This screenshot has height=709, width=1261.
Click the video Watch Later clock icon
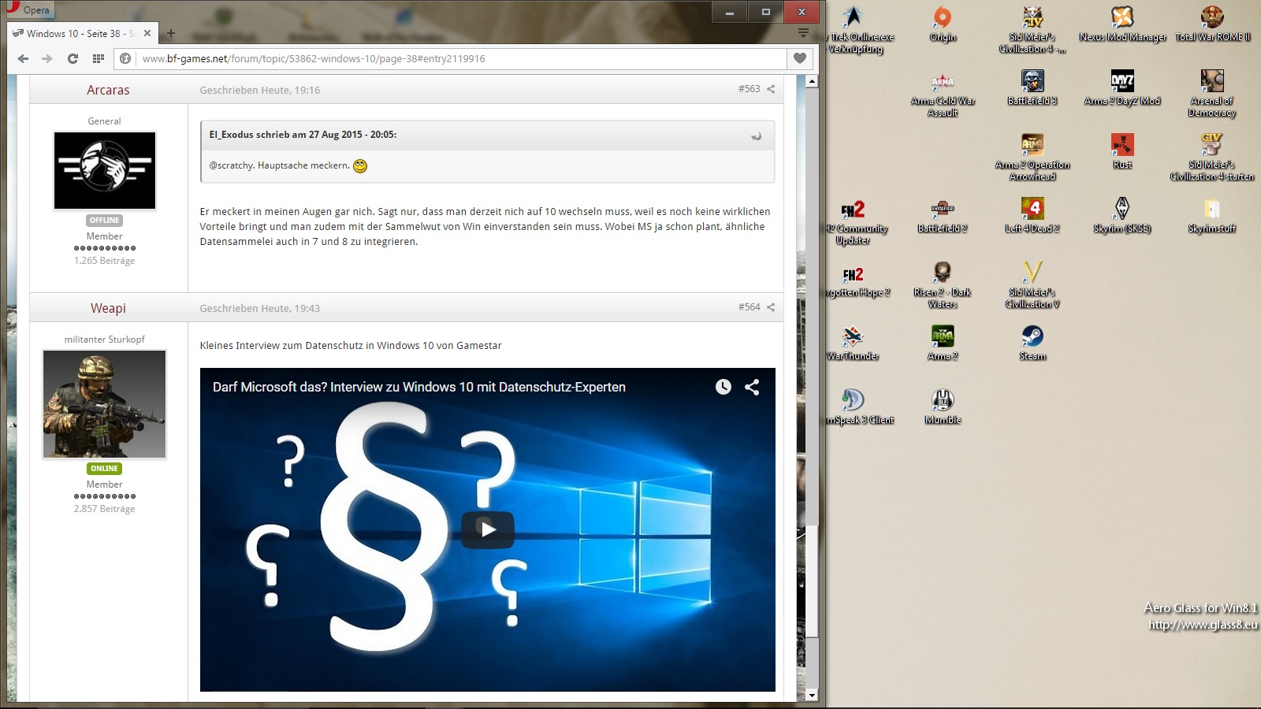point(723,387)
